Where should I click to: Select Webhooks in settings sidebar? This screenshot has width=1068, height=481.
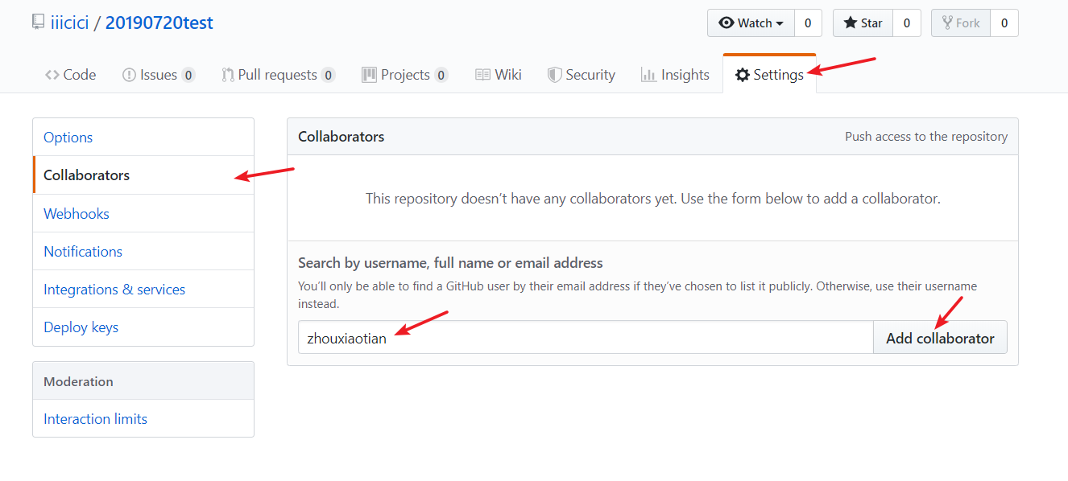77,214
